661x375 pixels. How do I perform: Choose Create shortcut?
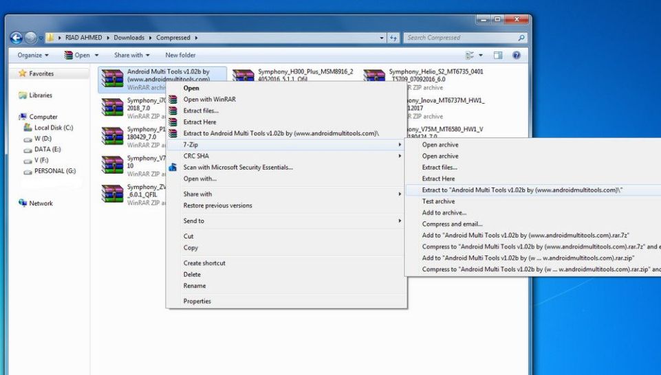click(287, 264)
